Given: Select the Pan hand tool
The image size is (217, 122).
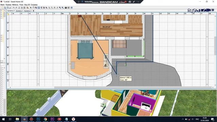Looking at the screenshot, I should 34,7.
